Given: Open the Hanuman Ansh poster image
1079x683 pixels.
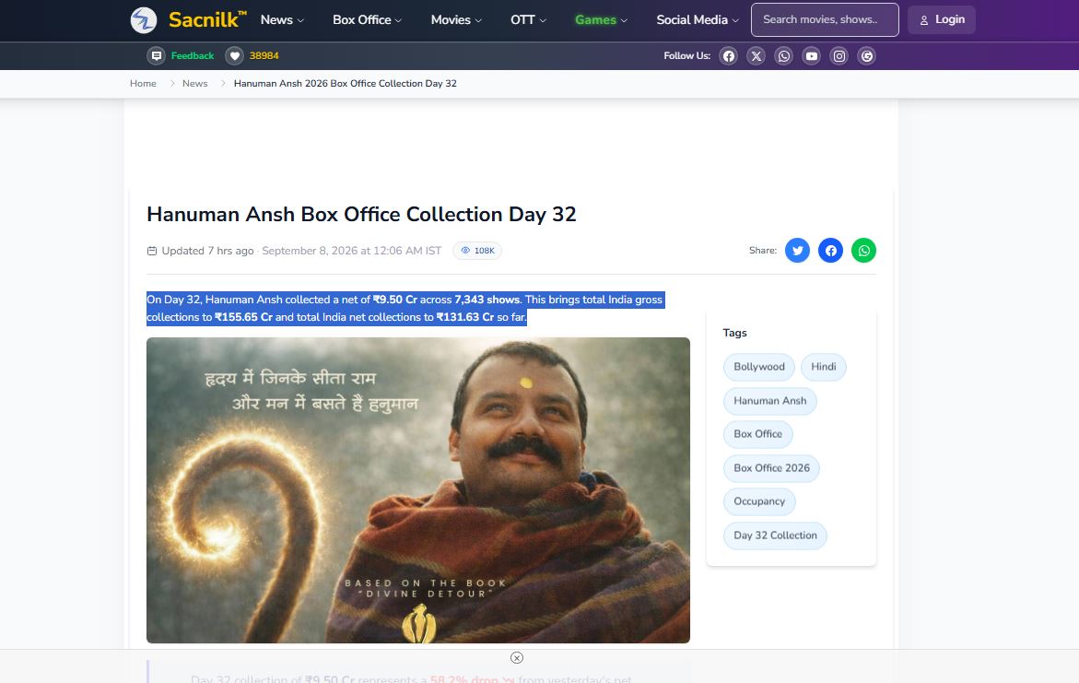Looking at the screenshot, I should 418,490.
